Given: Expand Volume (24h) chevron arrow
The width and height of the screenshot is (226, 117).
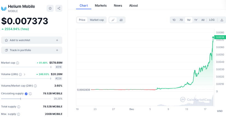Looking at the screenshot, I should coord(24,74).
